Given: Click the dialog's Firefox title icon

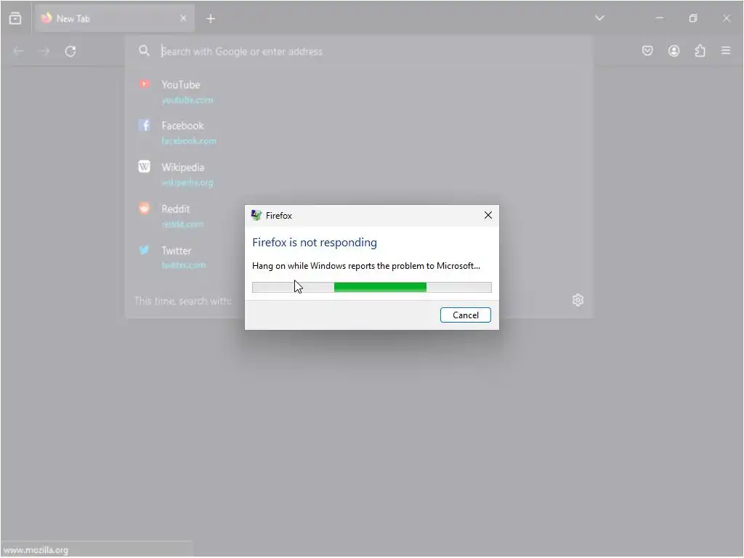Looking at the screenshot, I should (x=256, y=215).
